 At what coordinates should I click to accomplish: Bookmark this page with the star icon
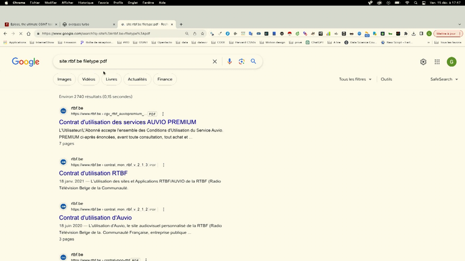[202, 33]
